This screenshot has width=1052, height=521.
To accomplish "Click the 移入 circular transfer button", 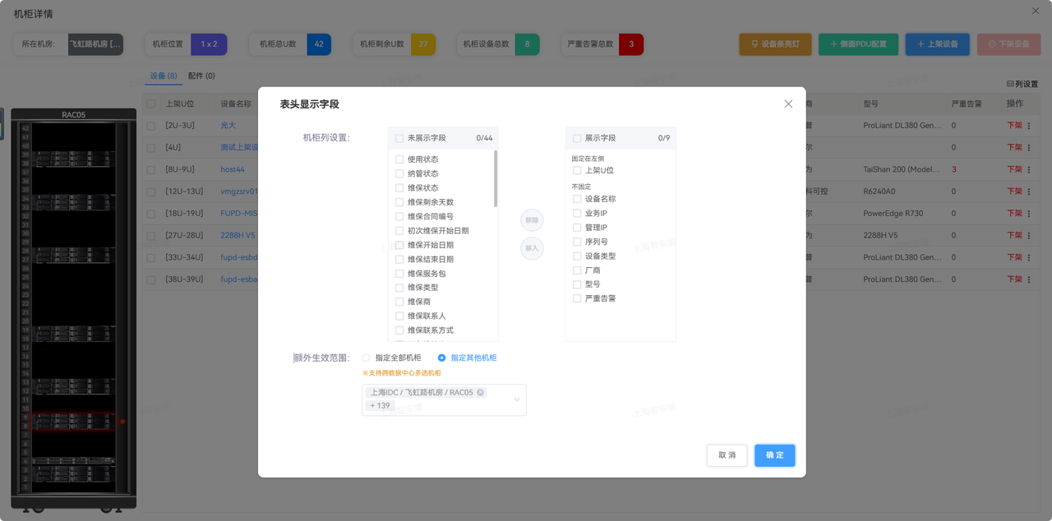I will pos(532,248).
